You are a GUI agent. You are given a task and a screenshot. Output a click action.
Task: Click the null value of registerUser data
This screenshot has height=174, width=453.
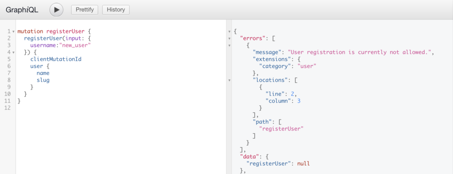point(303,163)
